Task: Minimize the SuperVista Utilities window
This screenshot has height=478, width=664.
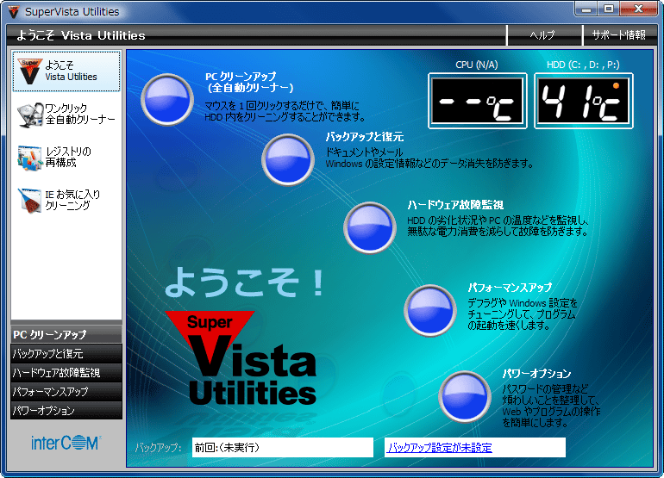Action: coord(586,9)
